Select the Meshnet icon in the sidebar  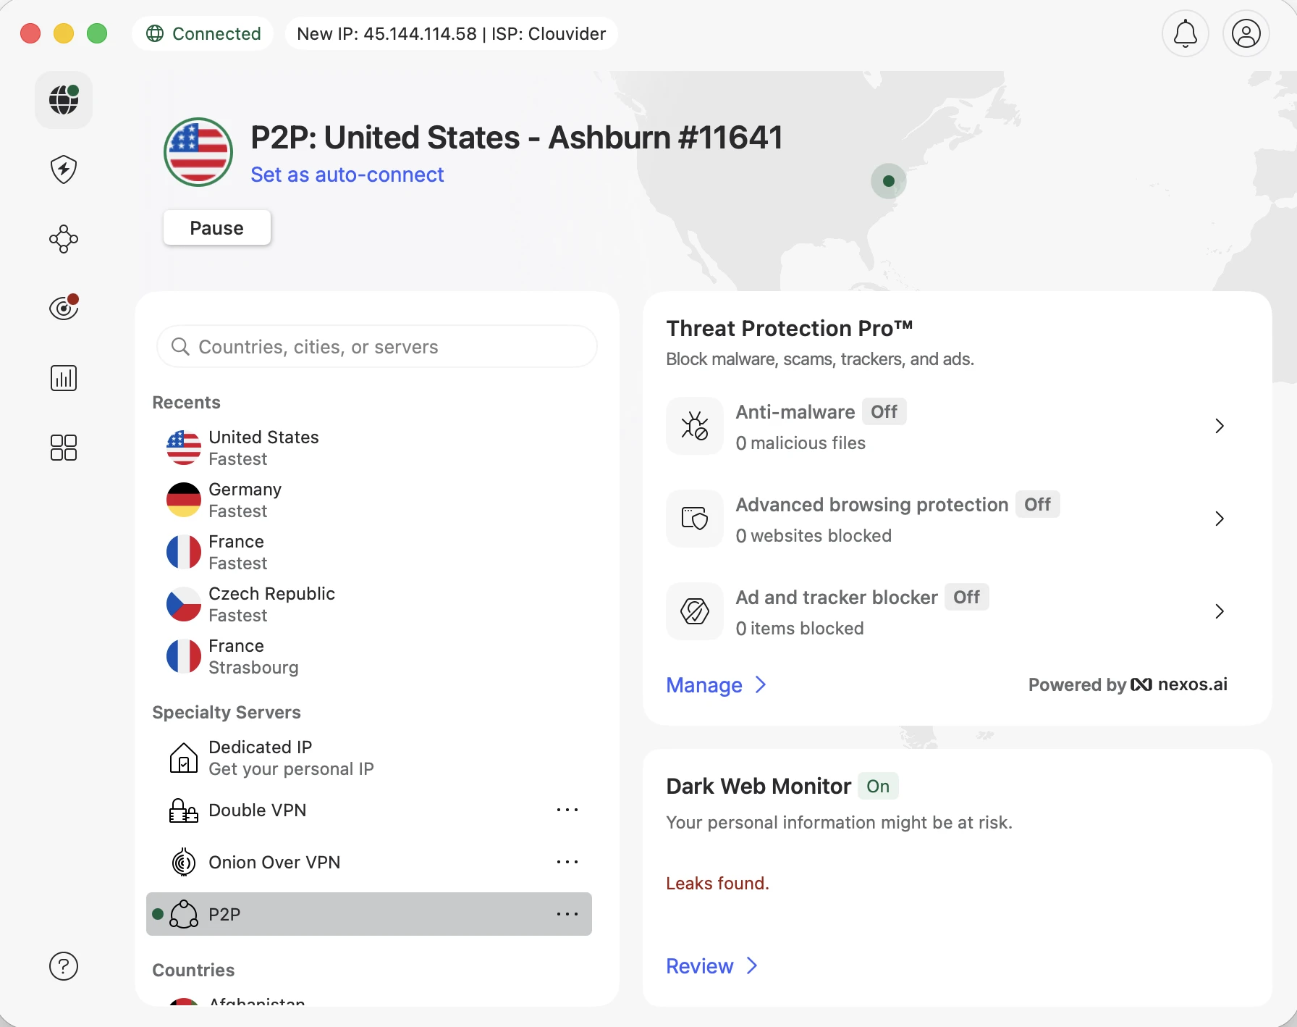(x=63, y=239)
